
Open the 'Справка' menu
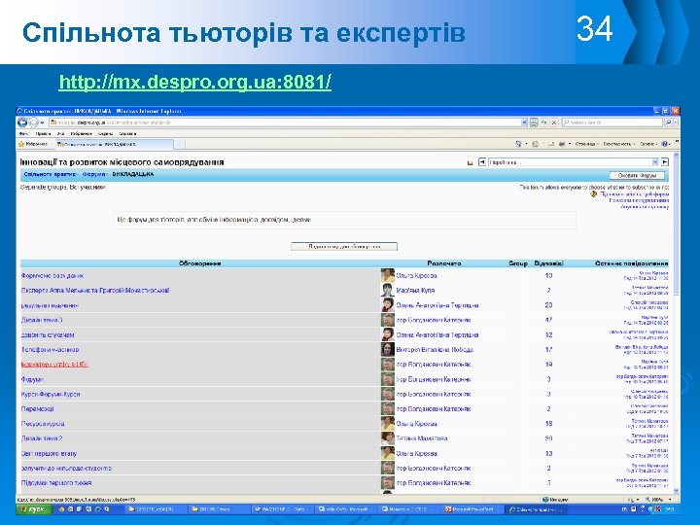[x=127, y=133]
